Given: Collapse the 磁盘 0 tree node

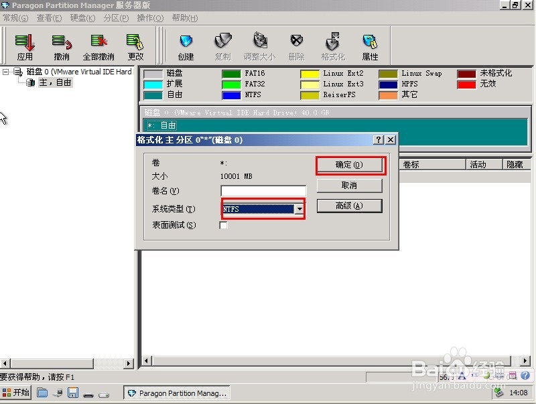Looking at the screenshot, I should coord(5,72).
